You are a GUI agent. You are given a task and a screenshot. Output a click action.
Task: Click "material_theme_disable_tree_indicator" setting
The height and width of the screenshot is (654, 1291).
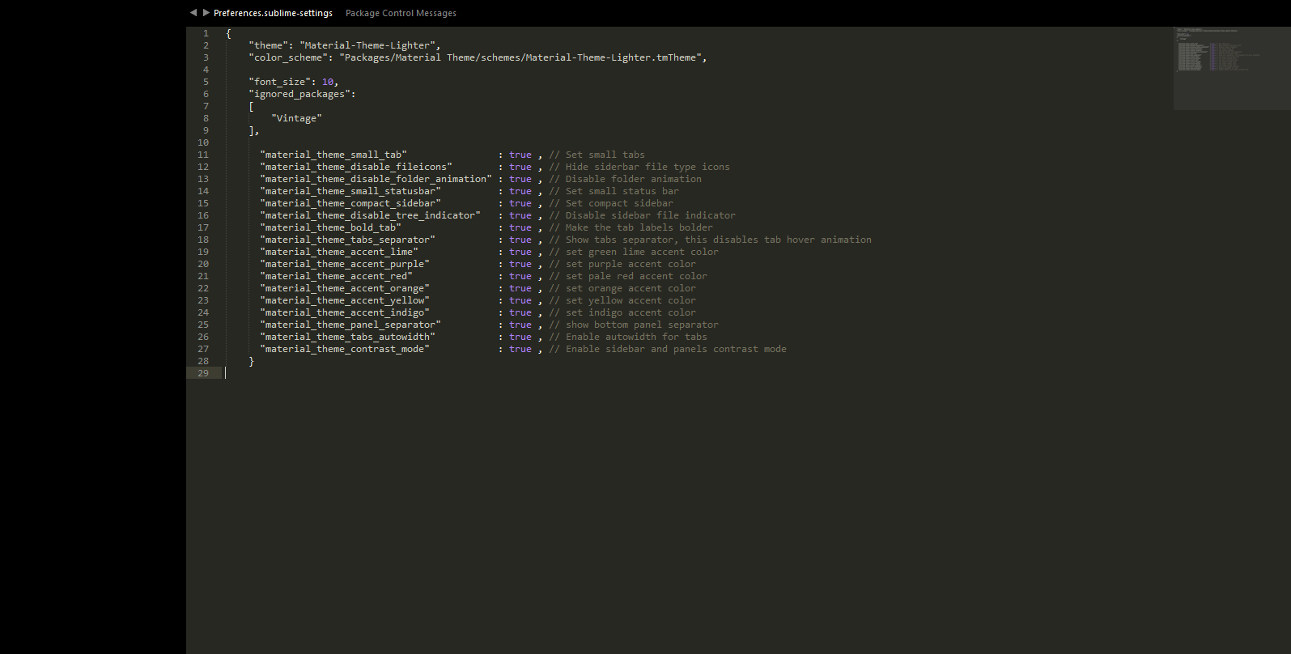(x=371, y=215)
